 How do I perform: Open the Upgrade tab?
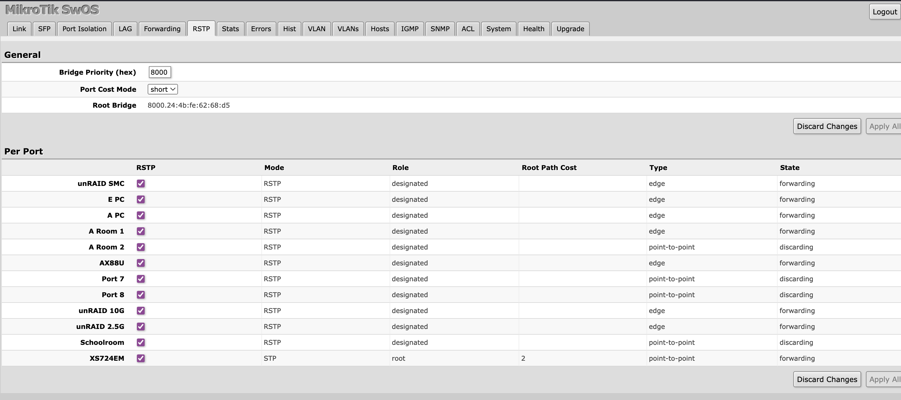pos(570,29)
